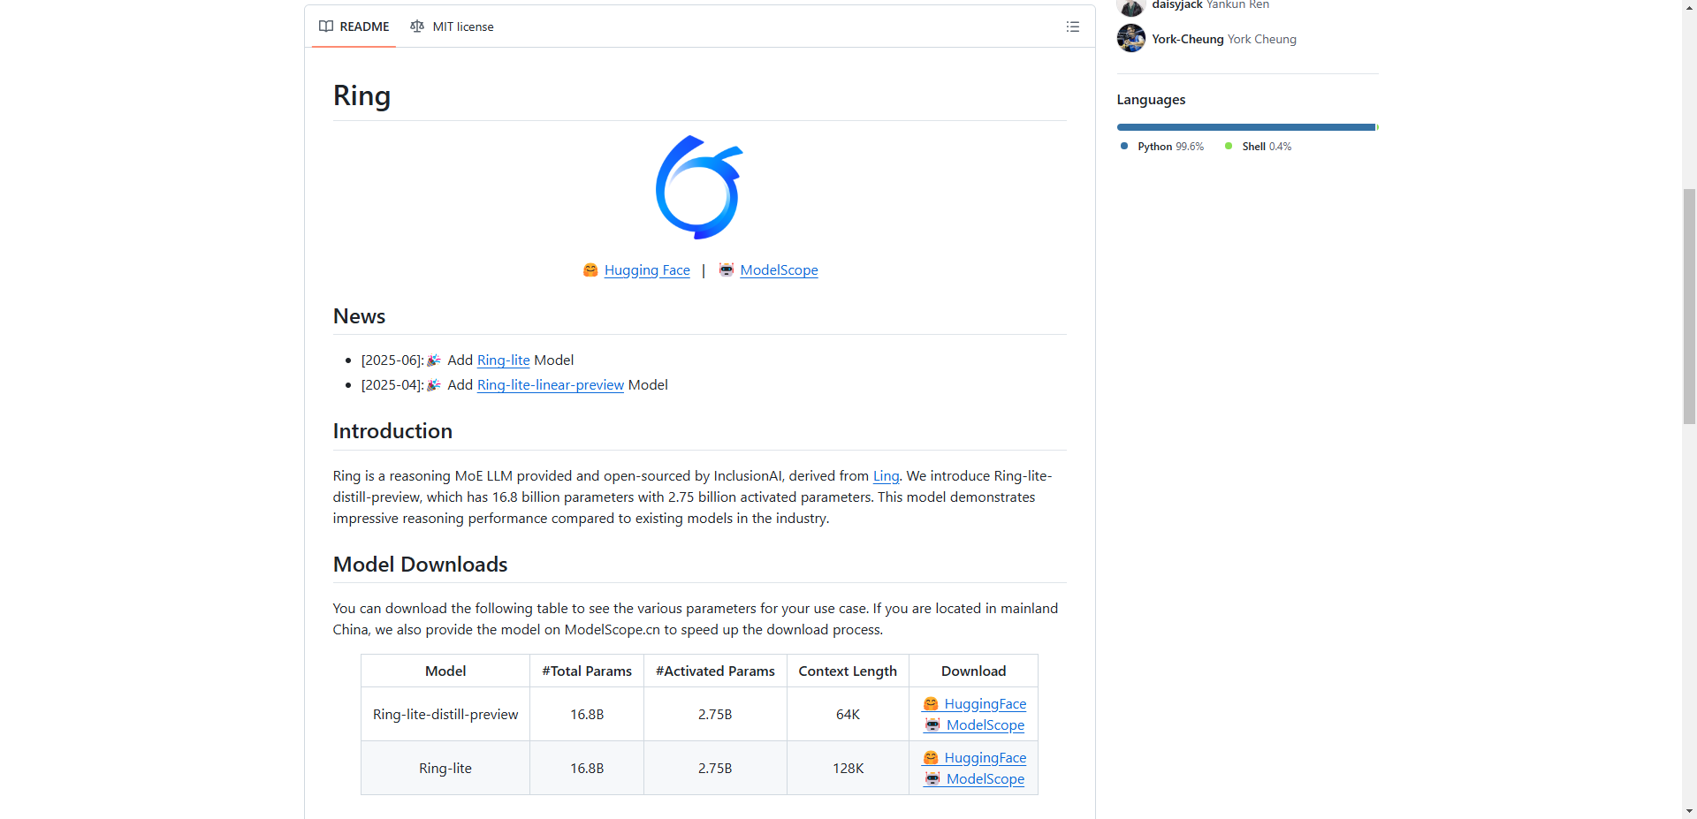The width and height of the screenshot is (1697, 819).
Task: Click the Introduction heading
Action: [x=392, y=431]
